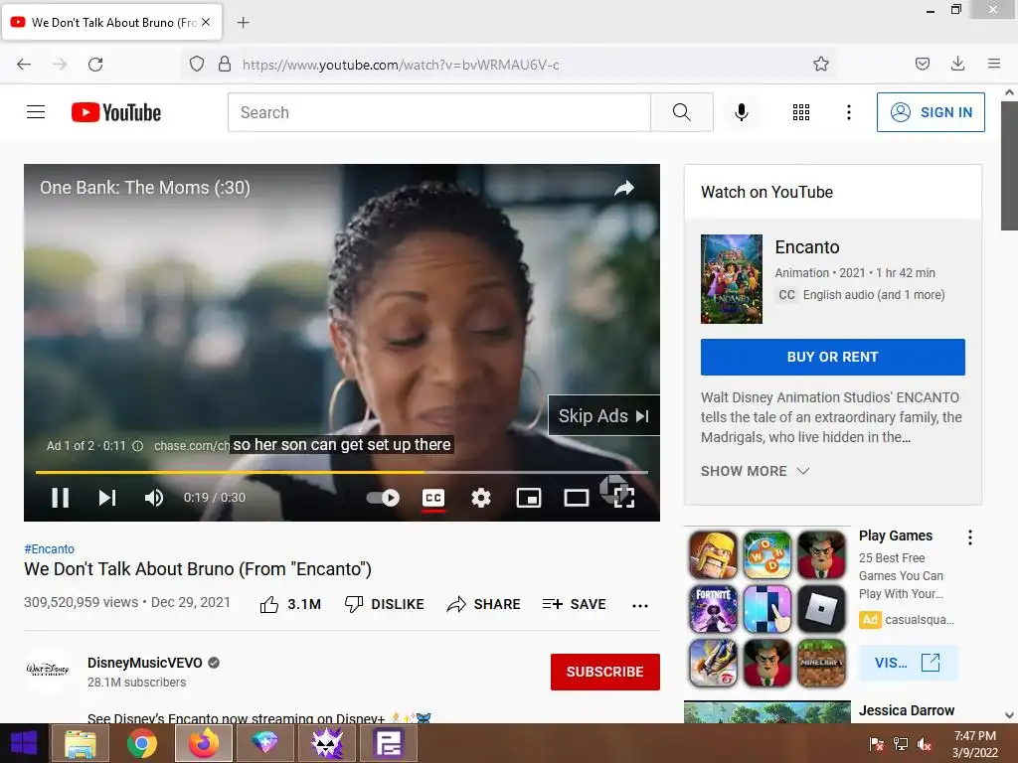
Task: Open video settings gear icon
Action: (x=481, y=498)
